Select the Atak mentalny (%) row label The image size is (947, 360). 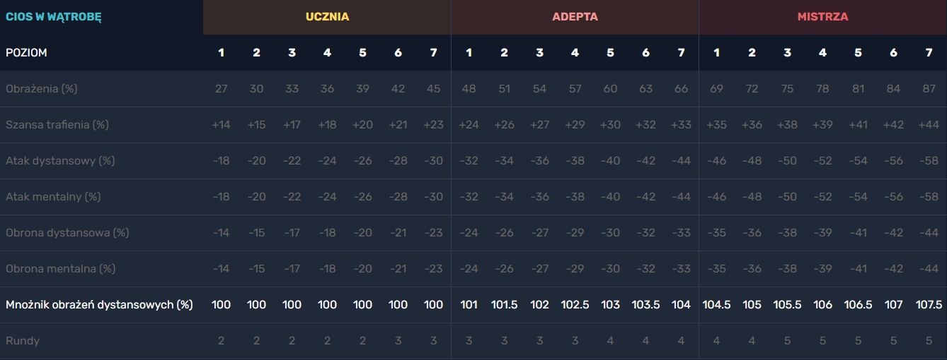[53, 197]
